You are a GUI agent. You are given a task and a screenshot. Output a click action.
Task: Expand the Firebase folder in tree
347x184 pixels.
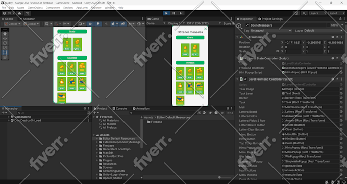pyautogui.click(x=97, y=146)
